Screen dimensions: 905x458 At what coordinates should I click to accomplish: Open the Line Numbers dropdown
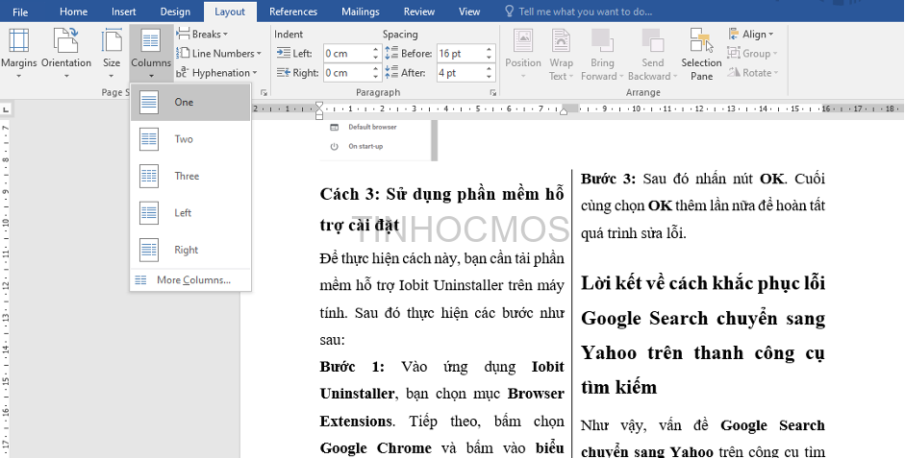point(218,53)
